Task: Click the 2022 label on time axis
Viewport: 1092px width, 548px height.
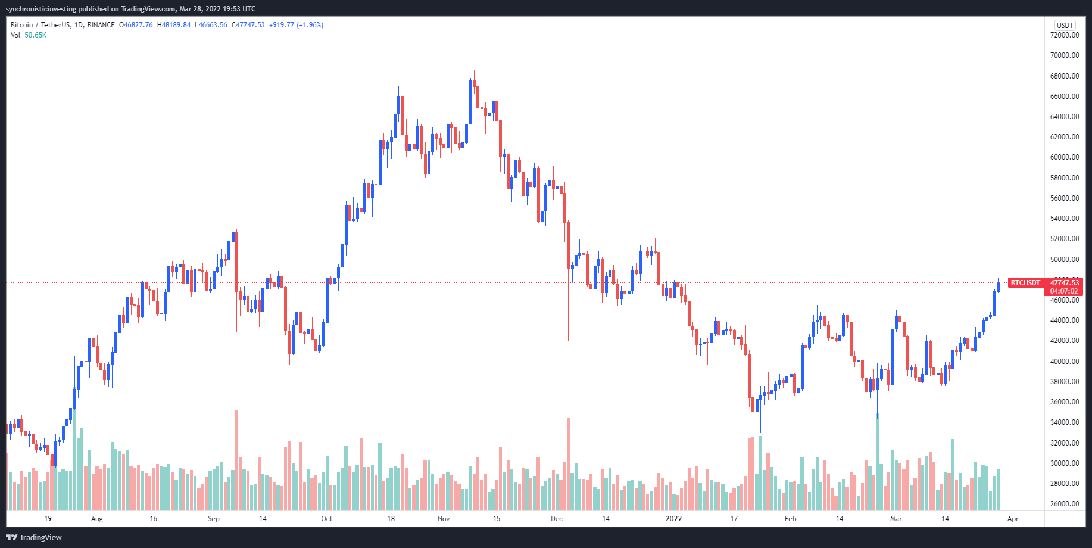Action: (673, 519)
